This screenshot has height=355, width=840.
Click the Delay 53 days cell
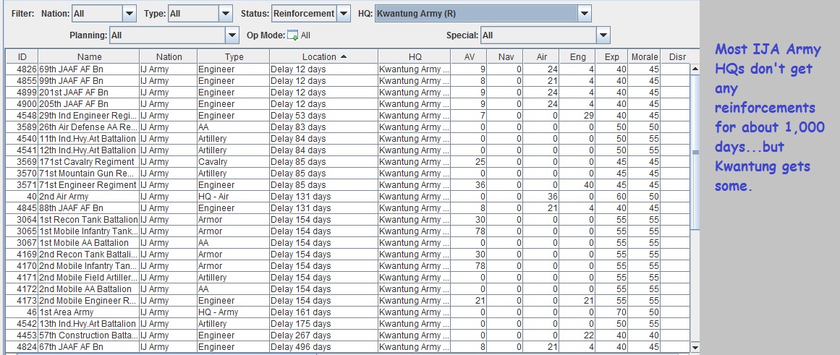(323, 116)
